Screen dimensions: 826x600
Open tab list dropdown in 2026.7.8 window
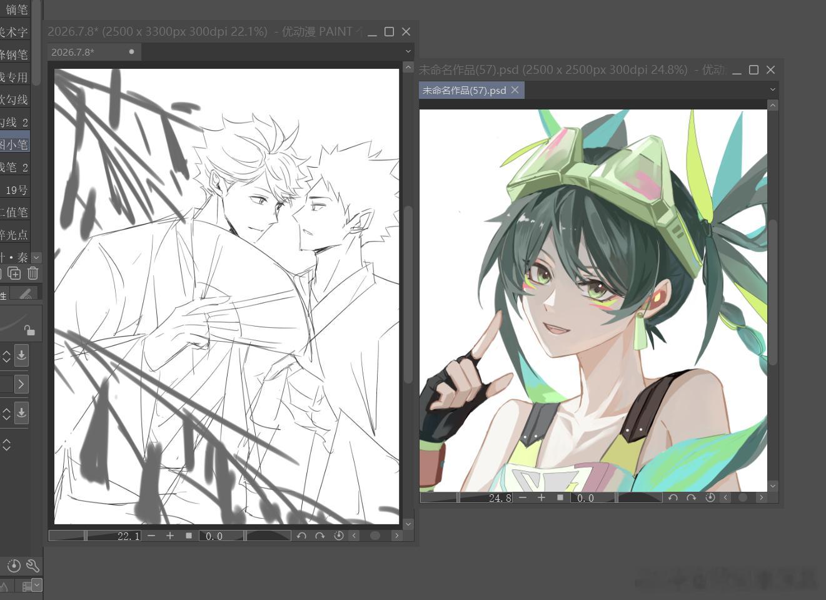coord(408,51)
